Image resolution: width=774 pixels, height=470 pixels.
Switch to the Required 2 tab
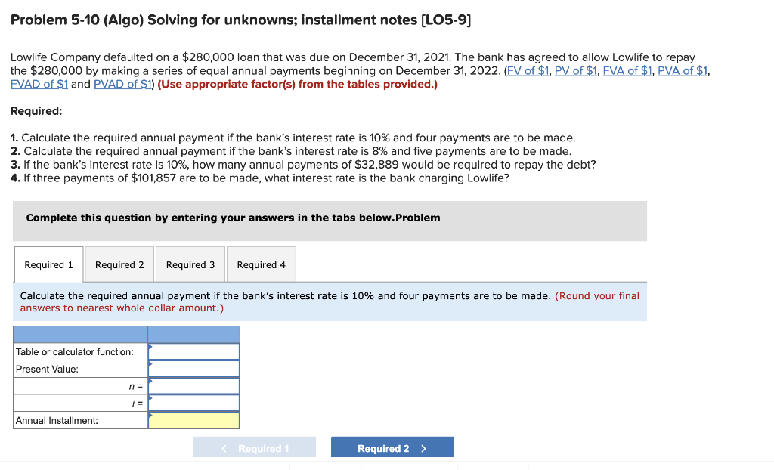[119, 264]
